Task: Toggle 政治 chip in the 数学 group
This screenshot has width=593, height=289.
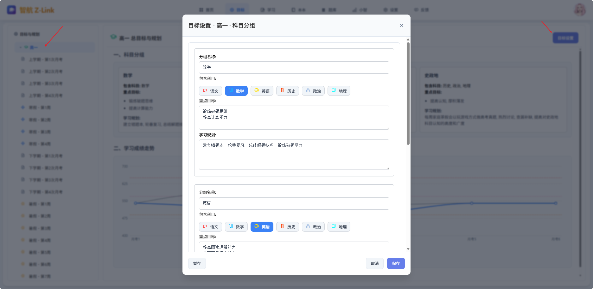Action: click(313, 91)
